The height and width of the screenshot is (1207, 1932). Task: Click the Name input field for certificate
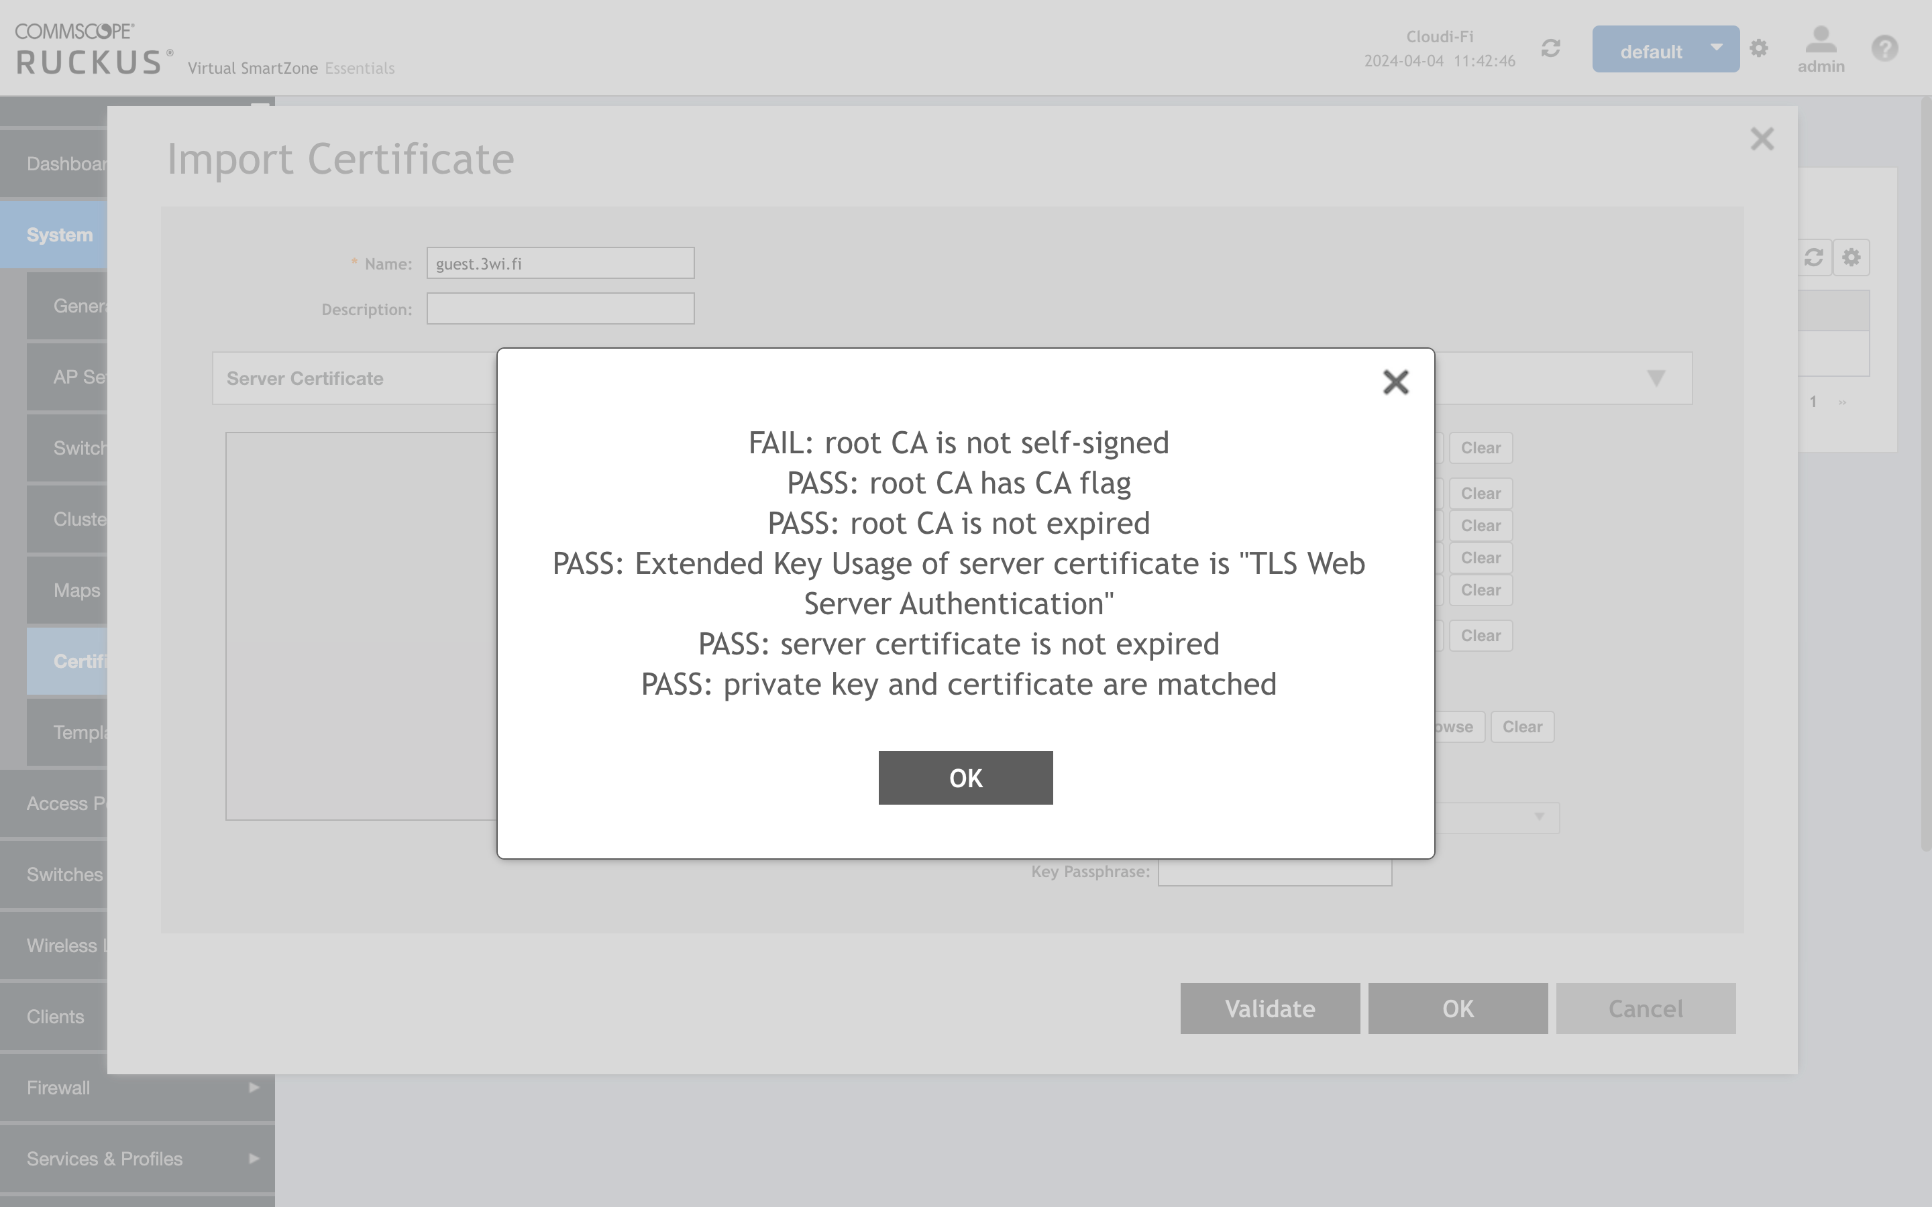(x=559, y=264)
